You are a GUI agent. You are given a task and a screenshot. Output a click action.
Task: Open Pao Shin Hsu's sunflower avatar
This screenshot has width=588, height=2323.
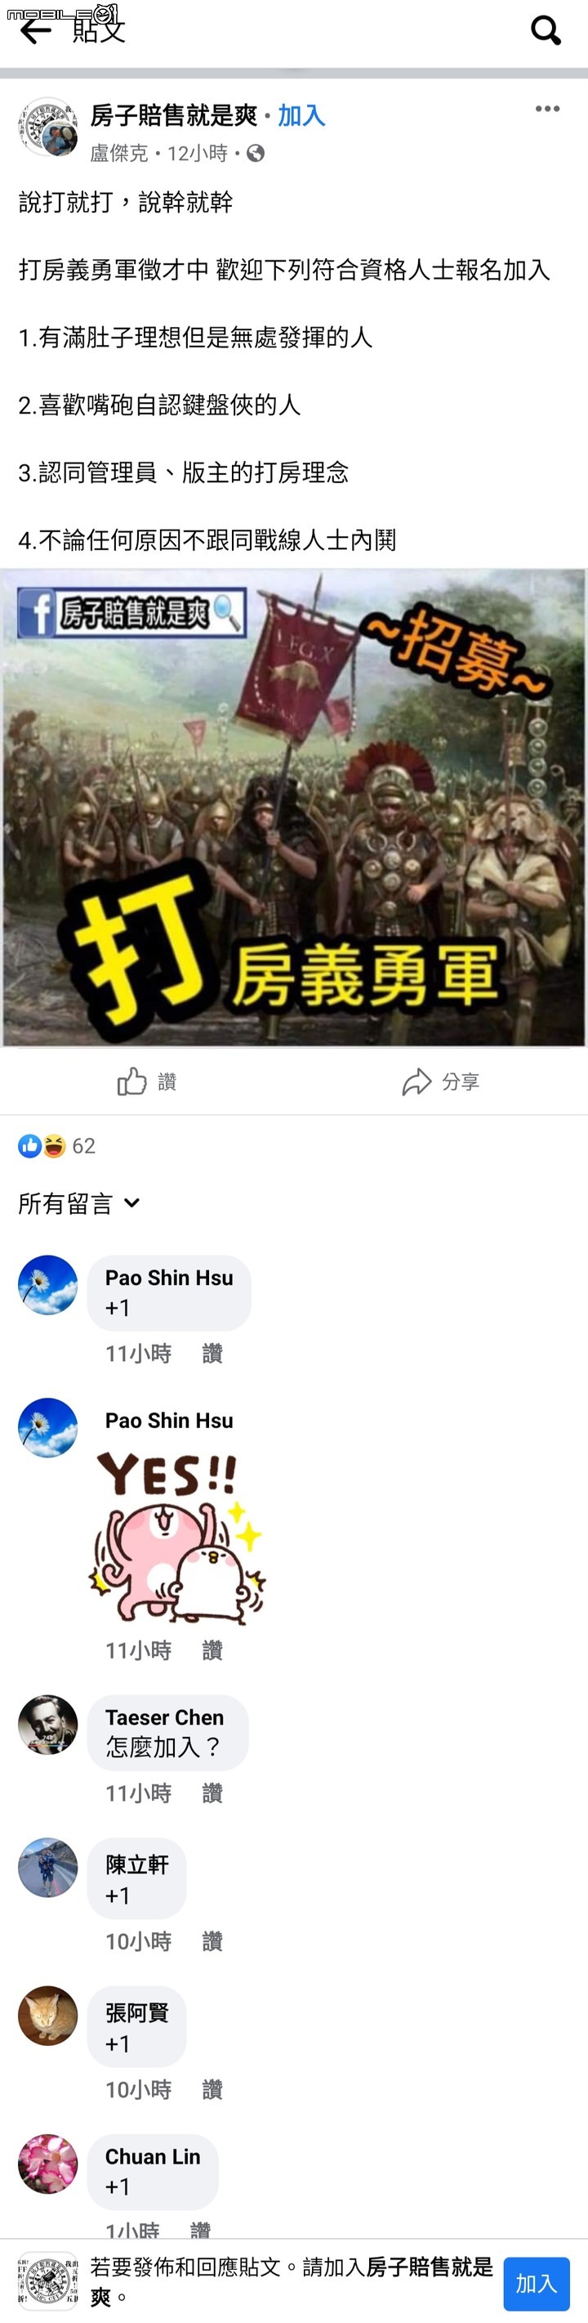47,1284
